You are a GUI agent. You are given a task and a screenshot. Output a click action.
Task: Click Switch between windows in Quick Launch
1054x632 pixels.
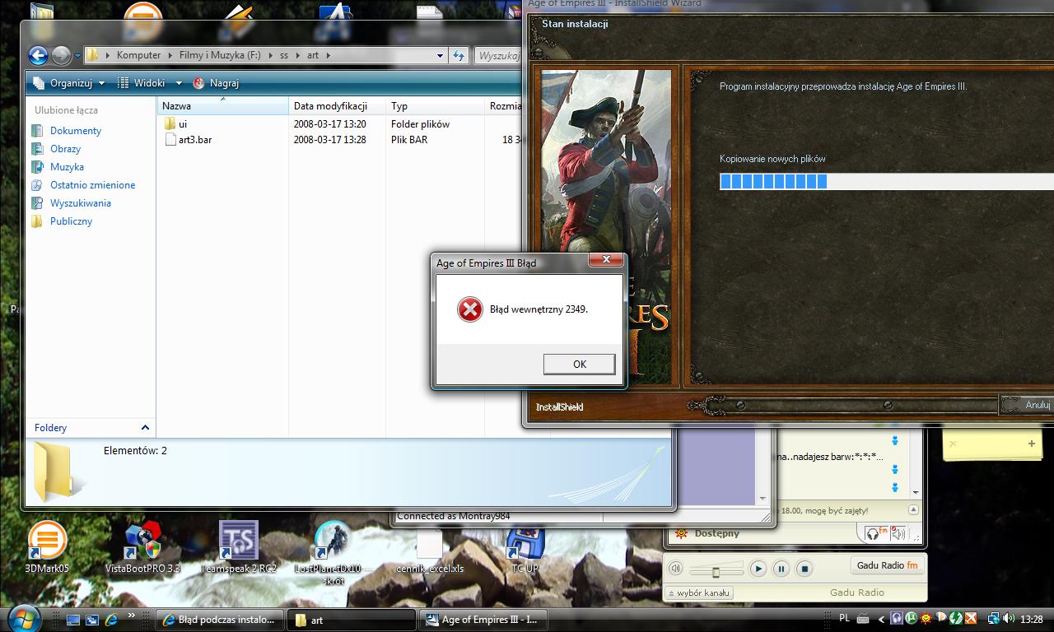coord(92,620)
